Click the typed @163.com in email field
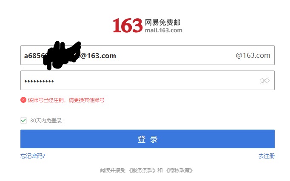The width and height of the screenshot is (290, 181). click(x=98, y=56)
